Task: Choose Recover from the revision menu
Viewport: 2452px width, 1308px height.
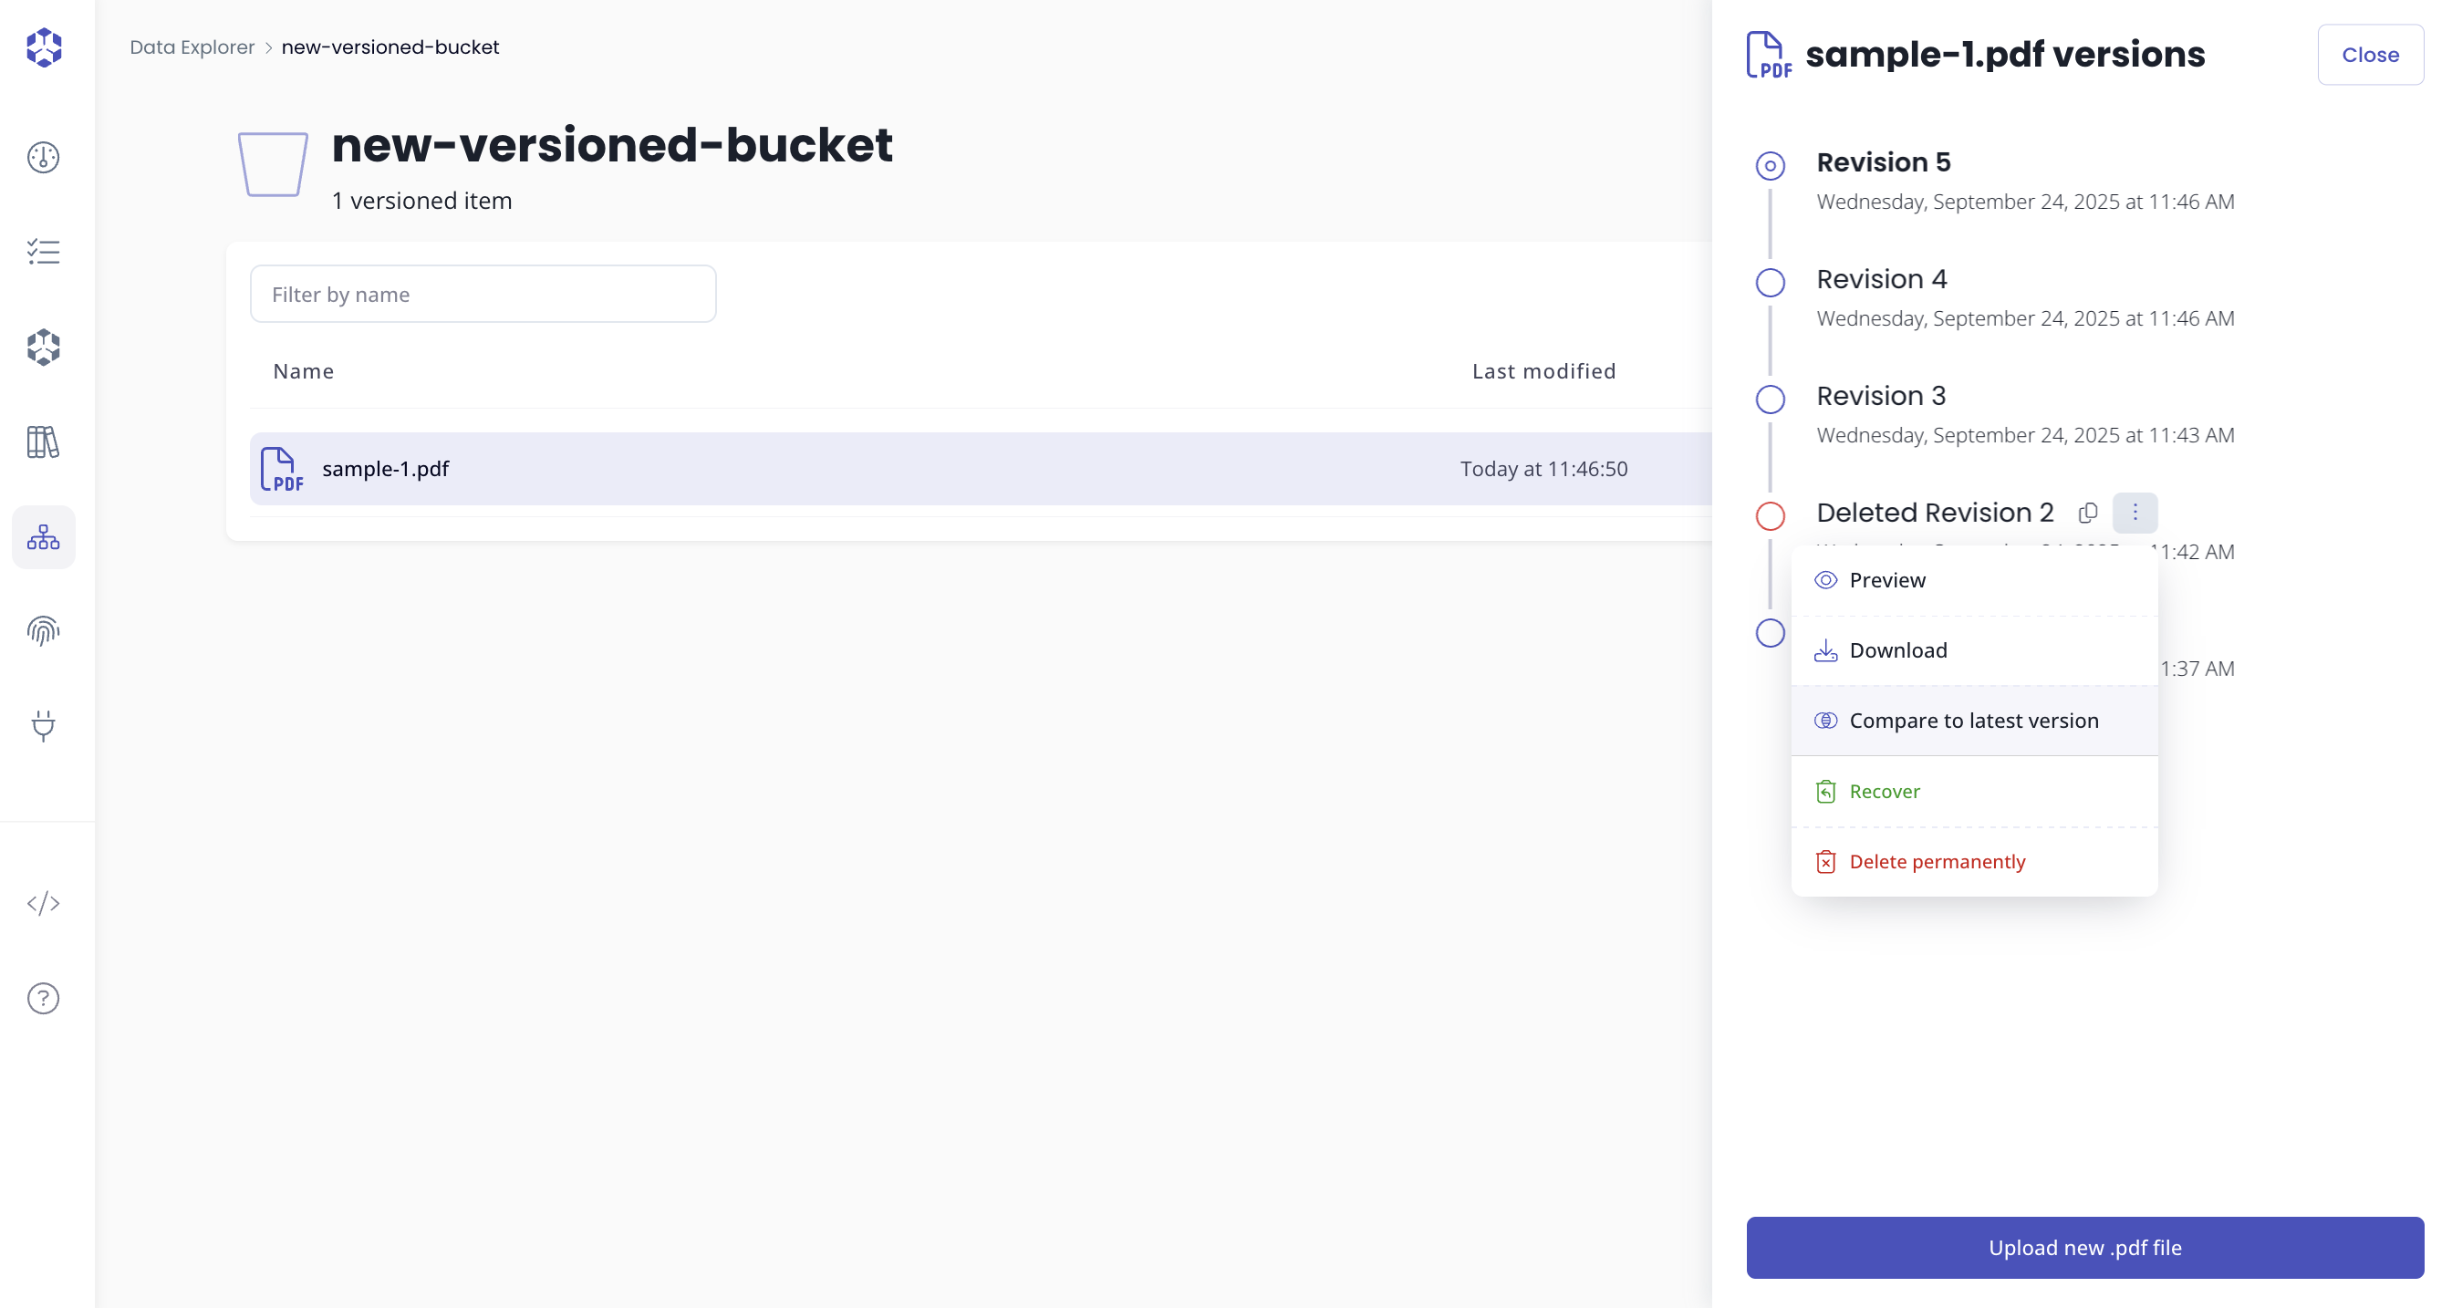Action: tap(1885, 791)
